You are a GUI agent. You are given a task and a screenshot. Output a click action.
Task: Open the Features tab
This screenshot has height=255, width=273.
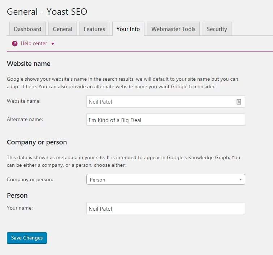point(94,29)
